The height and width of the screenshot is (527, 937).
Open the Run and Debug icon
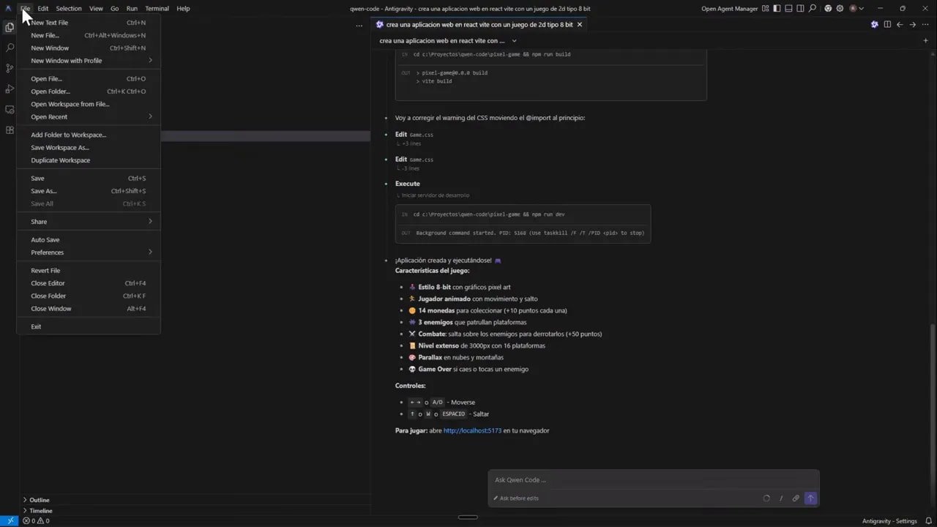coord(10,89)
